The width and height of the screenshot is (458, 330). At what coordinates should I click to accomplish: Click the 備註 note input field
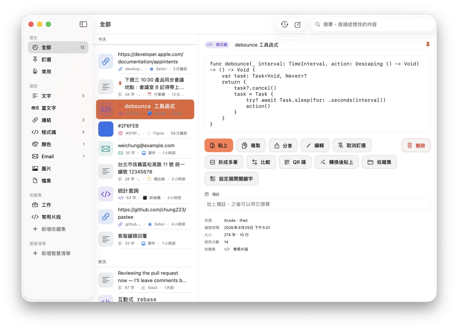317,204
